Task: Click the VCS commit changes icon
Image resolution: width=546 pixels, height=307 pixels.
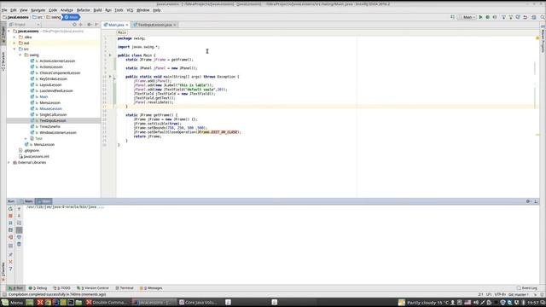Action: point(511,17)
